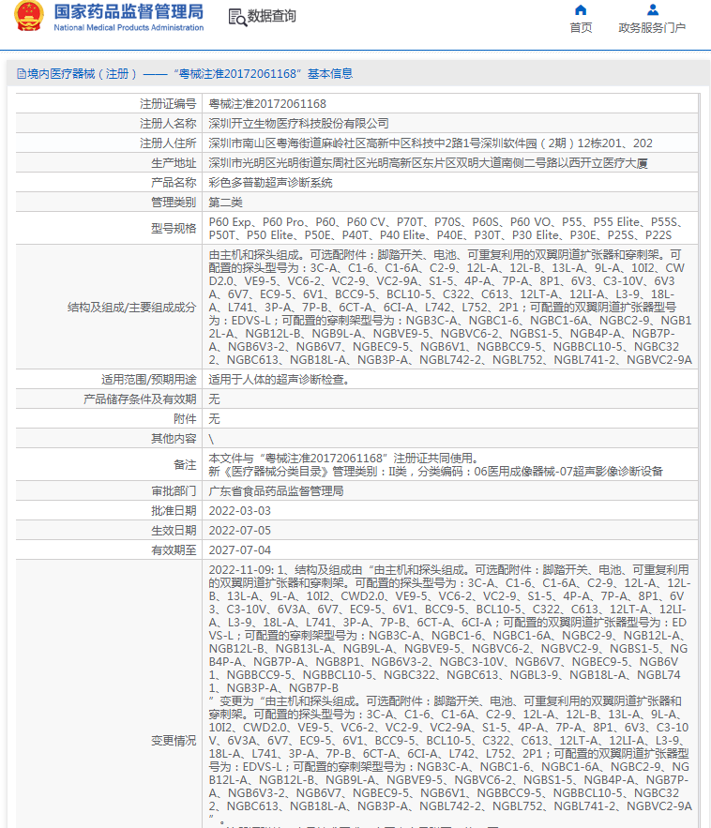Image resolution: width=711 pixels, height=828 pixels.
Task: Select the 06医用成像器械 classification code line
Action: pyautogui.click(x=436, y=472)
